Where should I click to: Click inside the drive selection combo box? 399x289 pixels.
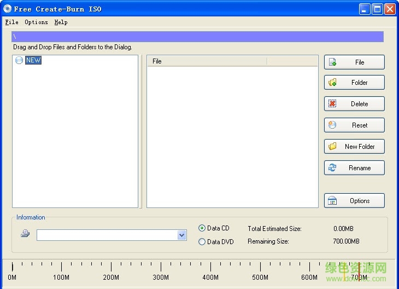point(107,235)
